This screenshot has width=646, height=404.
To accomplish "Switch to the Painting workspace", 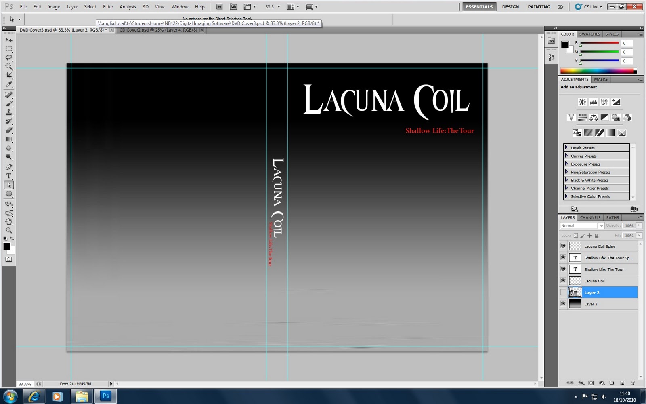I will pos(539,7).
